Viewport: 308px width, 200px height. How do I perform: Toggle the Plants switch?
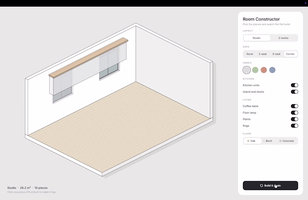click(x=295, y=119)
